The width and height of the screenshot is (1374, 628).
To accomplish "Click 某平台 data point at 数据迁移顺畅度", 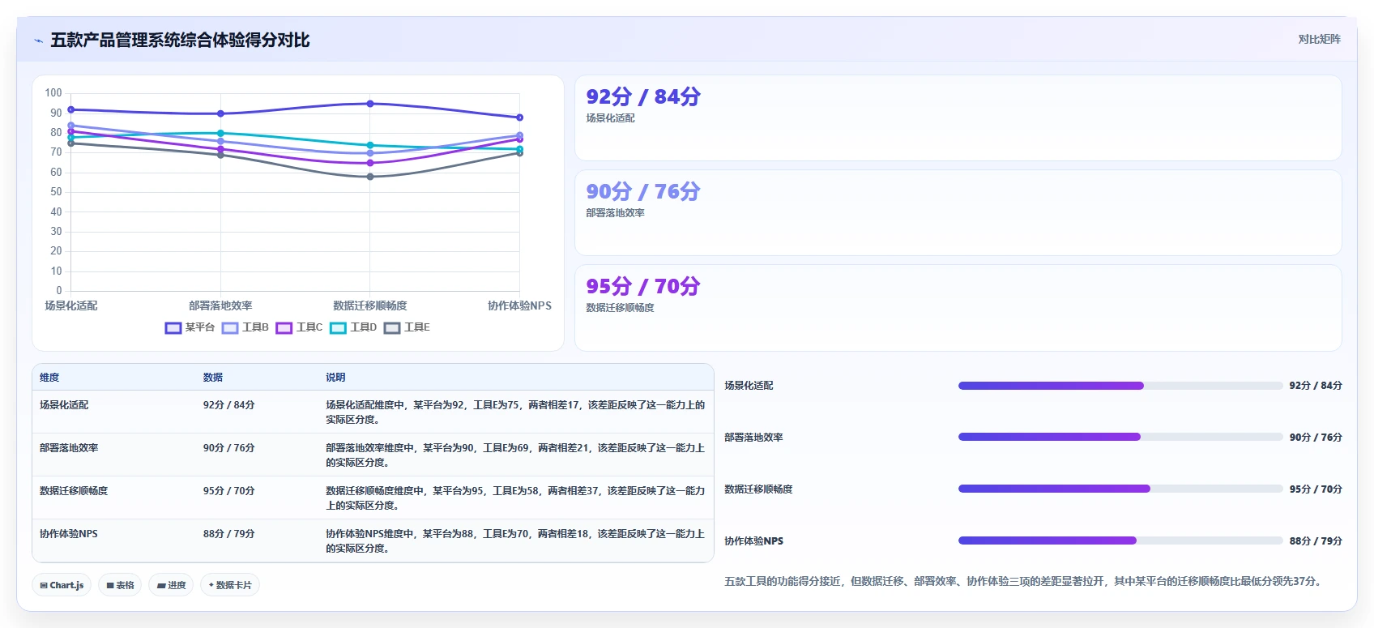I will pyautogui.click(x=370, y=104).
